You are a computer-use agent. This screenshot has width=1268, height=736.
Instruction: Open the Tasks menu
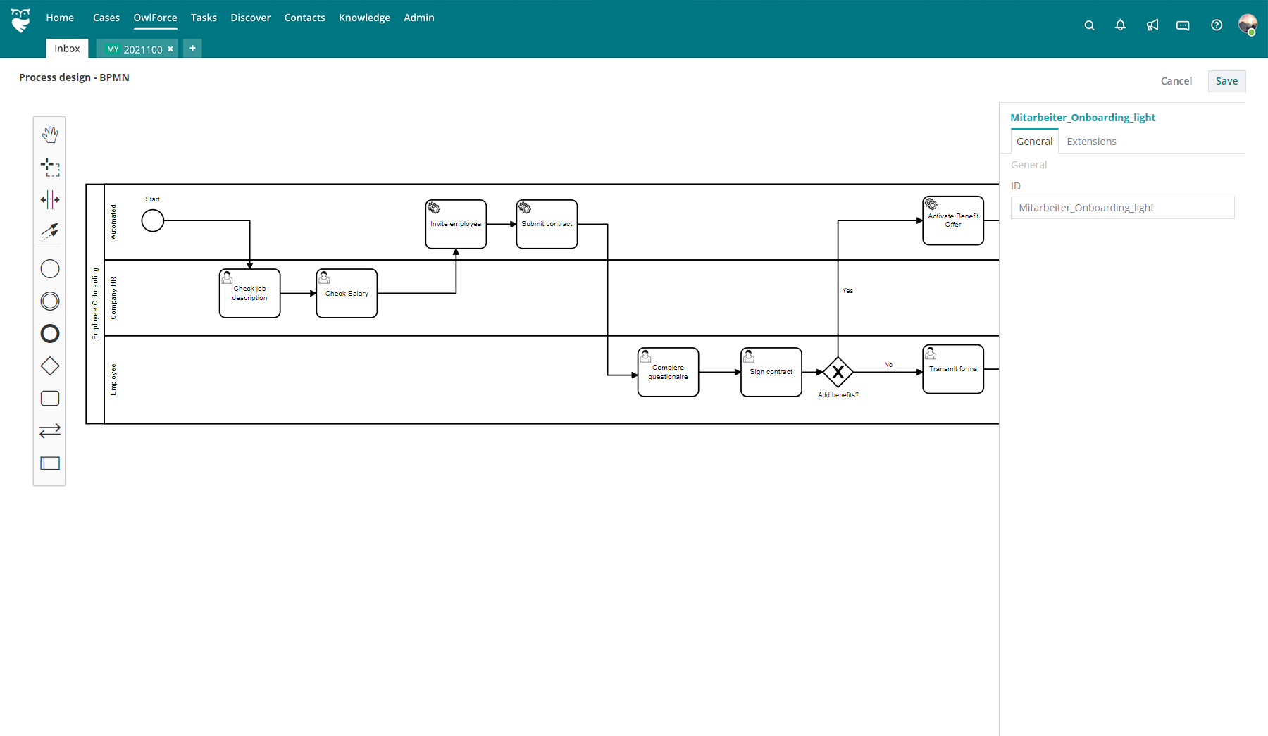coord(204,18)
